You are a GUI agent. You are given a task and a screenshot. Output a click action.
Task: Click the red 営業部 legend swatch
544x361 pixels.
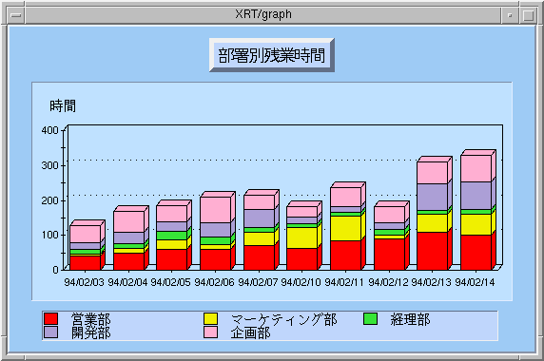[x=51, y=318]
